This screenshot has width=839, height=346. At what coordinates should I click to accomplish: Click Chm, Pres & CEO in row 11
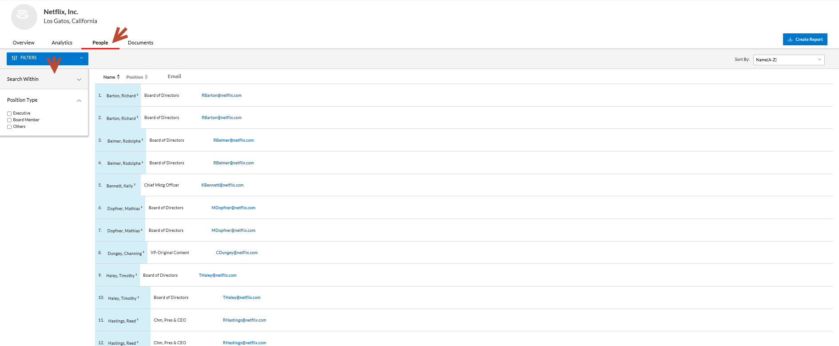tap(170, 320)
